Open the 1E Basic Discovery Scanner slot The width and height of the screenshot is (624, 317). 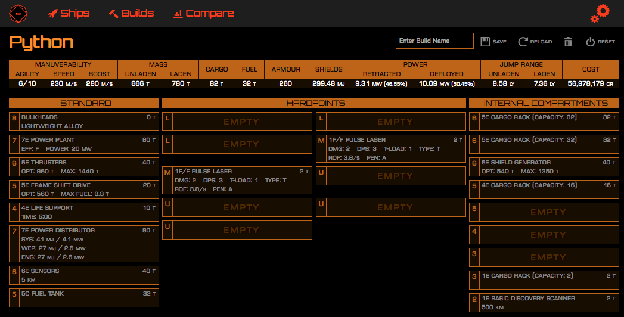pyautogui.click(x=544, y=302)
